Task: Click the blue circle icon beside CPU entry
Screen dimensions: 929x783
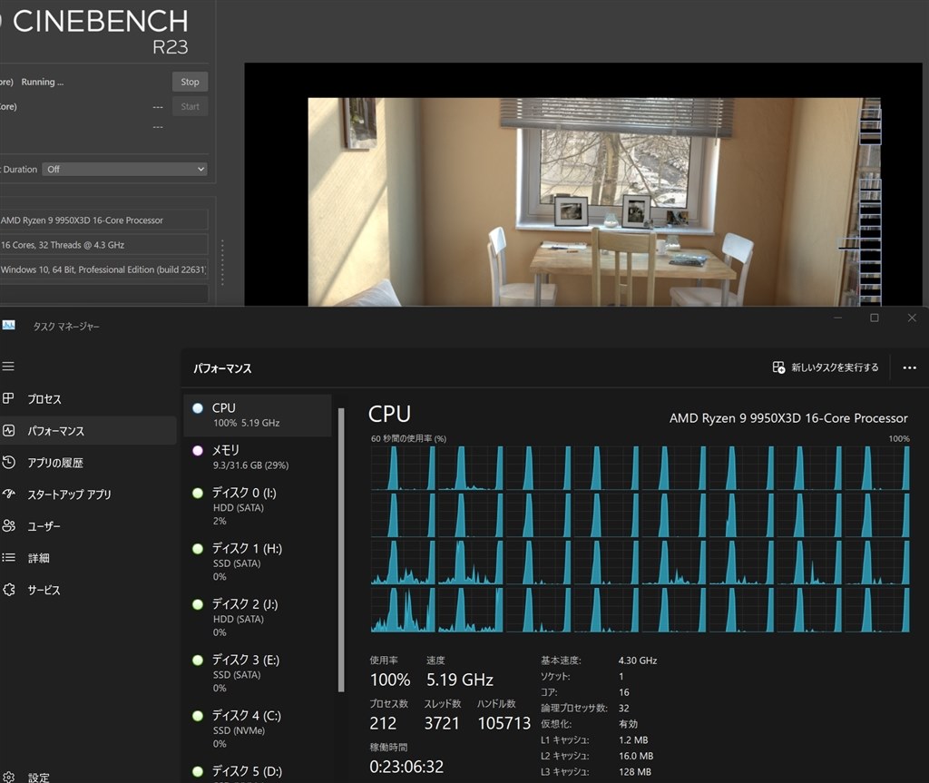Action: point(198,407)
